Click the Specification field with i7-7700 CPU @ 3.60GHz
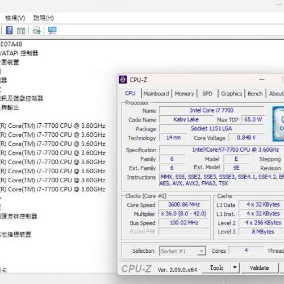This screenshot has height=284, width=284. (222, 149)
